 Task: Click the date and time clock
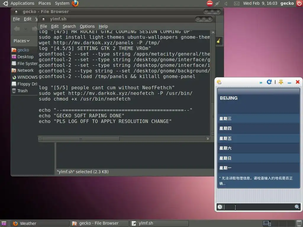[x=260, y=3]
